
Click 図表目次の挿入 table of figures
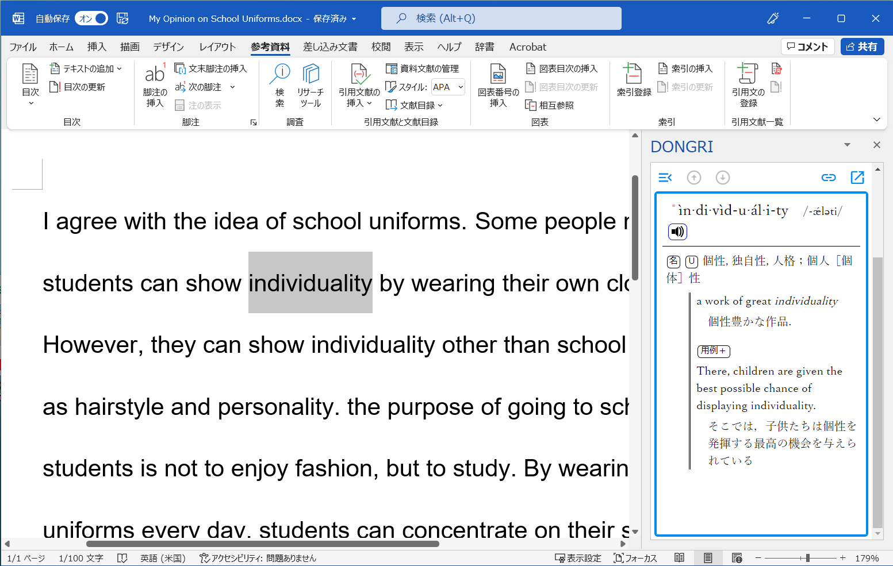coord(562,68)
